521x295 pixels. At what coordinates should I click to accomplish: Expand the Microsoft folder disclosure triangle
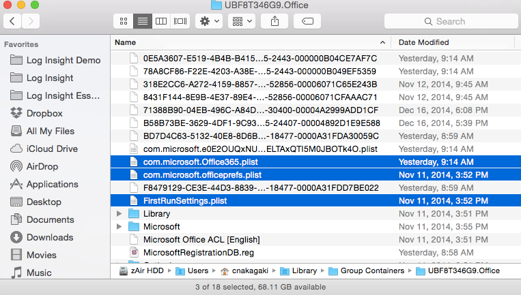pyautogui.click(x=119, y=227)
